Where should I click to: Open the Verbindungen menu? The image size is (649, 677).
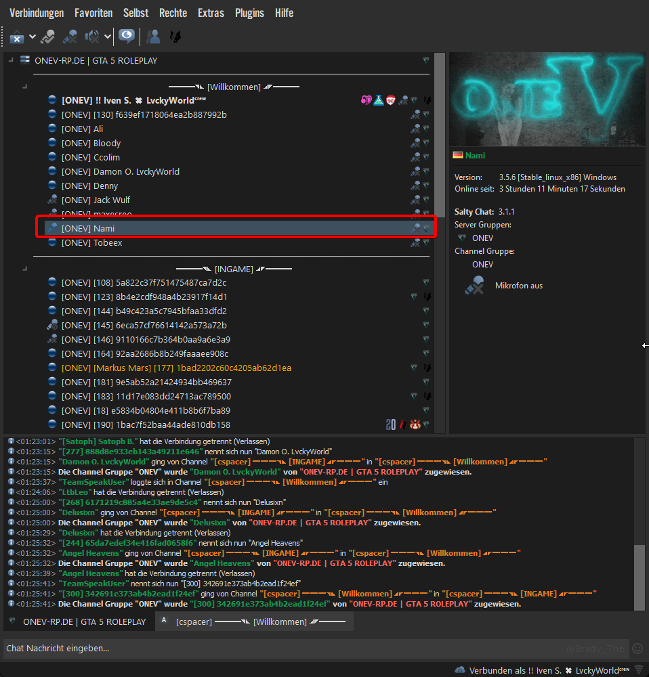pyautogui.click(x=37, y=13)
